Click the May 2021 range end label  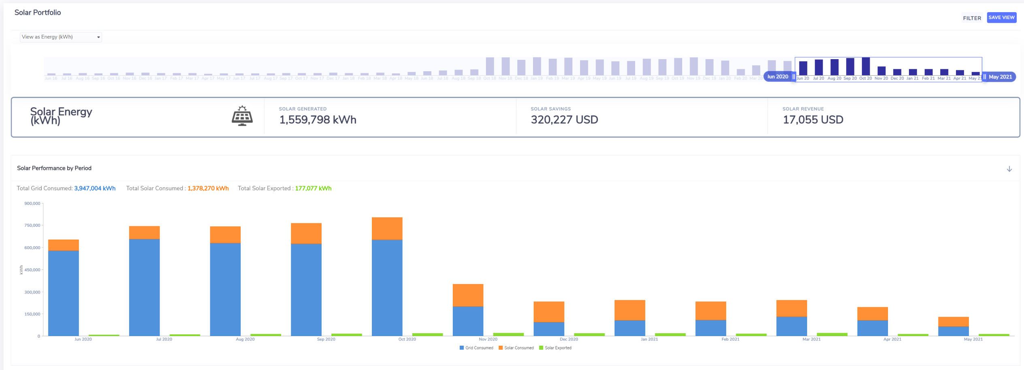pyautogui.click(x=1000, y=77)
